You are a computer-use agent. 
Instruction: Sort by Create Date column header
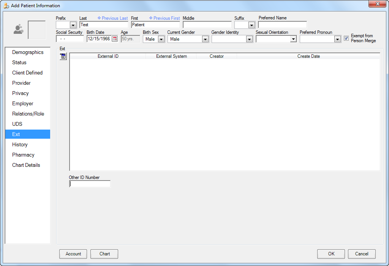pyautogui.click(x=308, y=56)
